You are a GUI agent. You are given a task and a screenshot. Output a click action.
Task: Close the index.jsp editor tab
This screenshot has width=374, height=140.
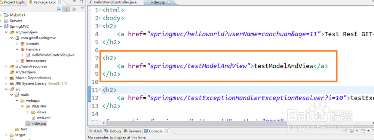coord(169,2)
